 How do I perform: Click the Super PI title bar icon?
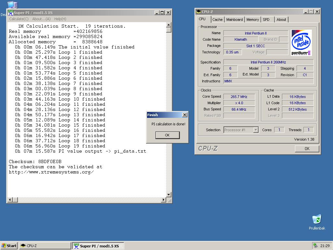pos(10,13)
